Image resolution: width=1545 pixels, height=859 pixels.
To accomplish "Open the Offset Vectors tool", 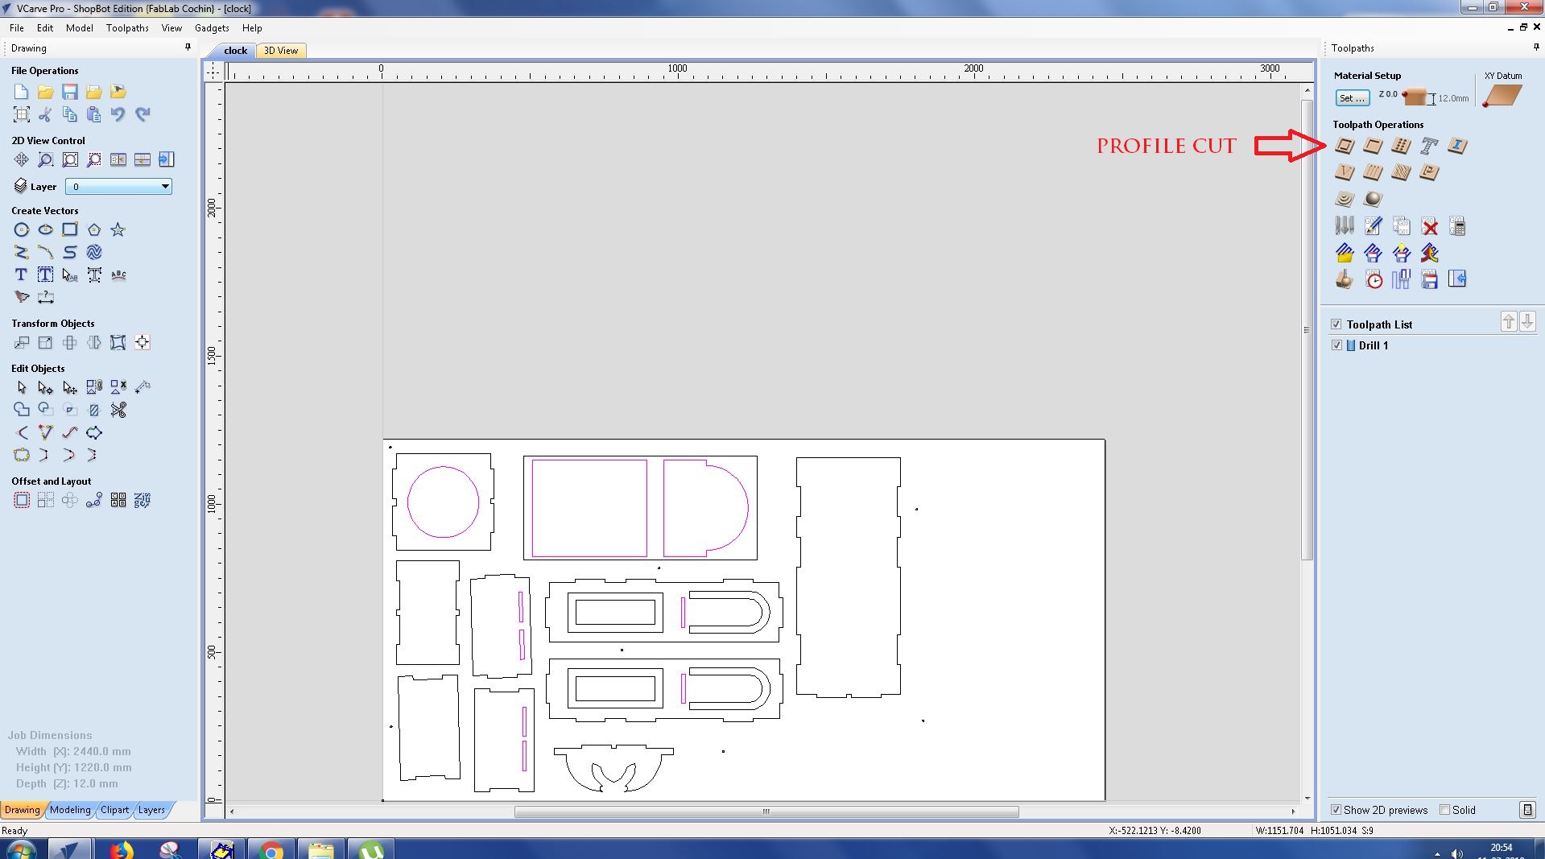I will click(x=22, y=501).
